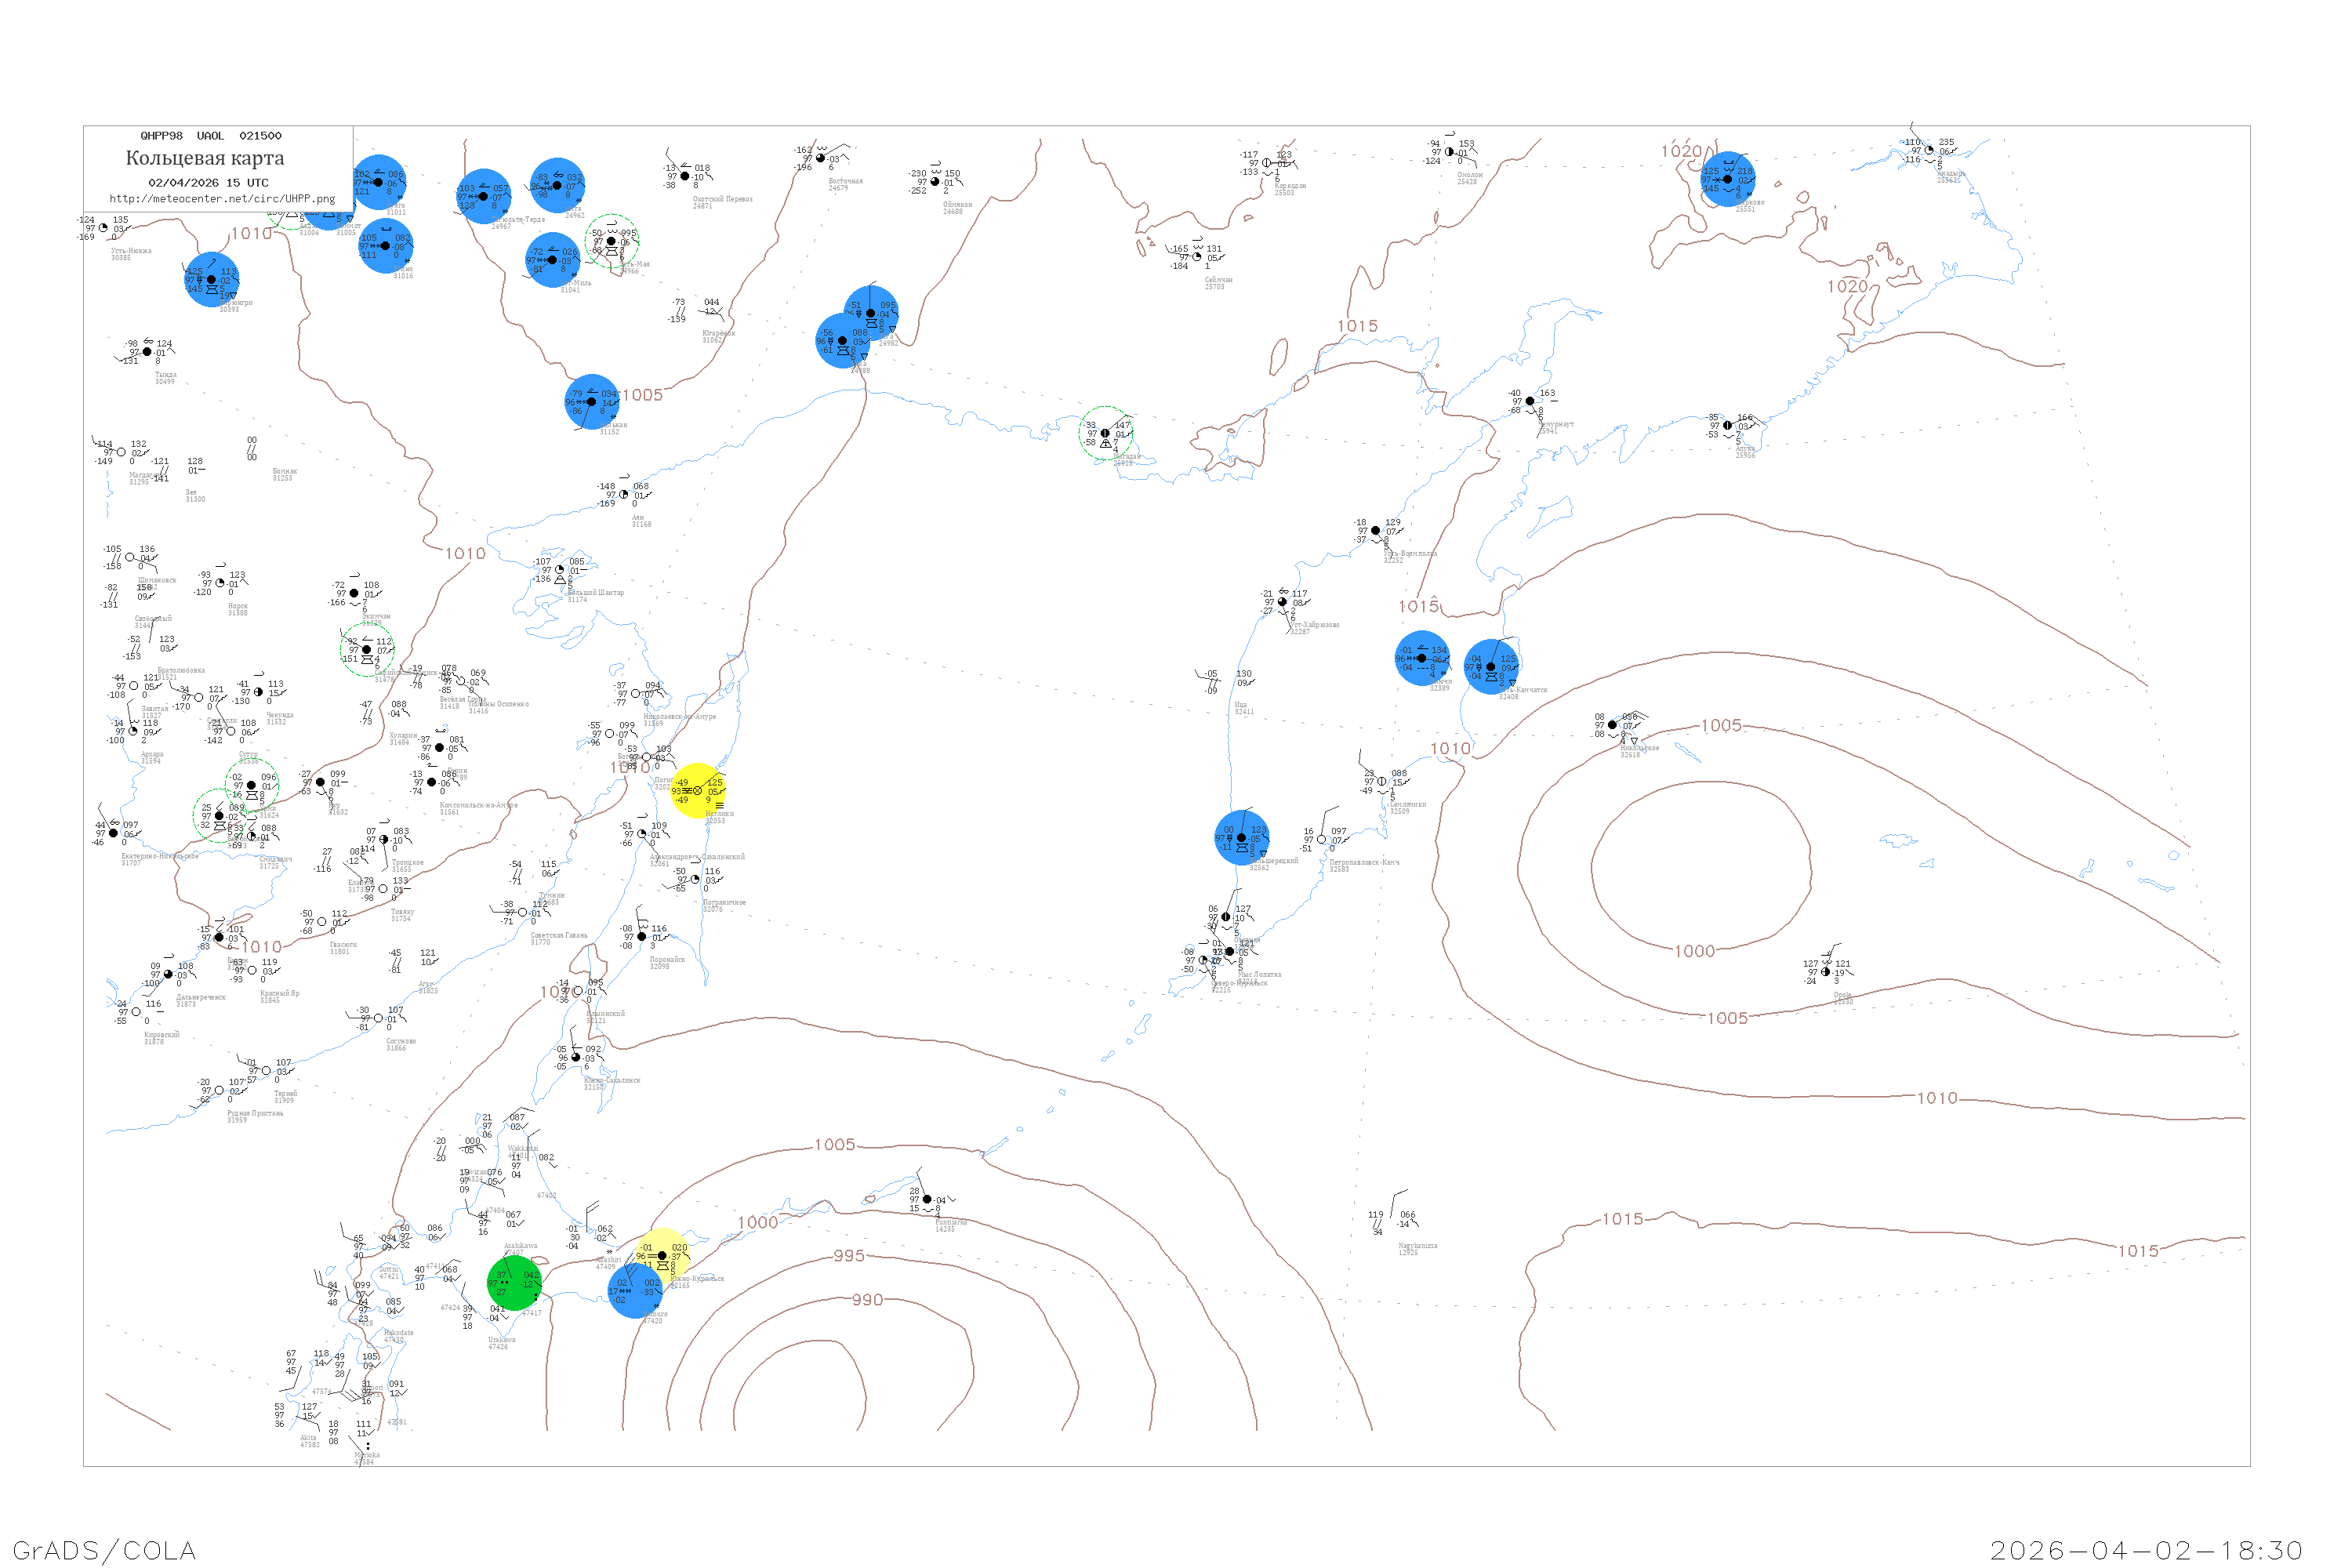
Task: Select the 1000 label inside the eastern low
Action: 1695,951
